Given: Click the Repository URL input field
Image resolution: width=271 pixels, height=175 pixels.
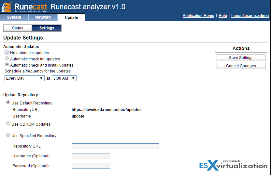Looking at the screenshot, I should [x=115, y=146].
